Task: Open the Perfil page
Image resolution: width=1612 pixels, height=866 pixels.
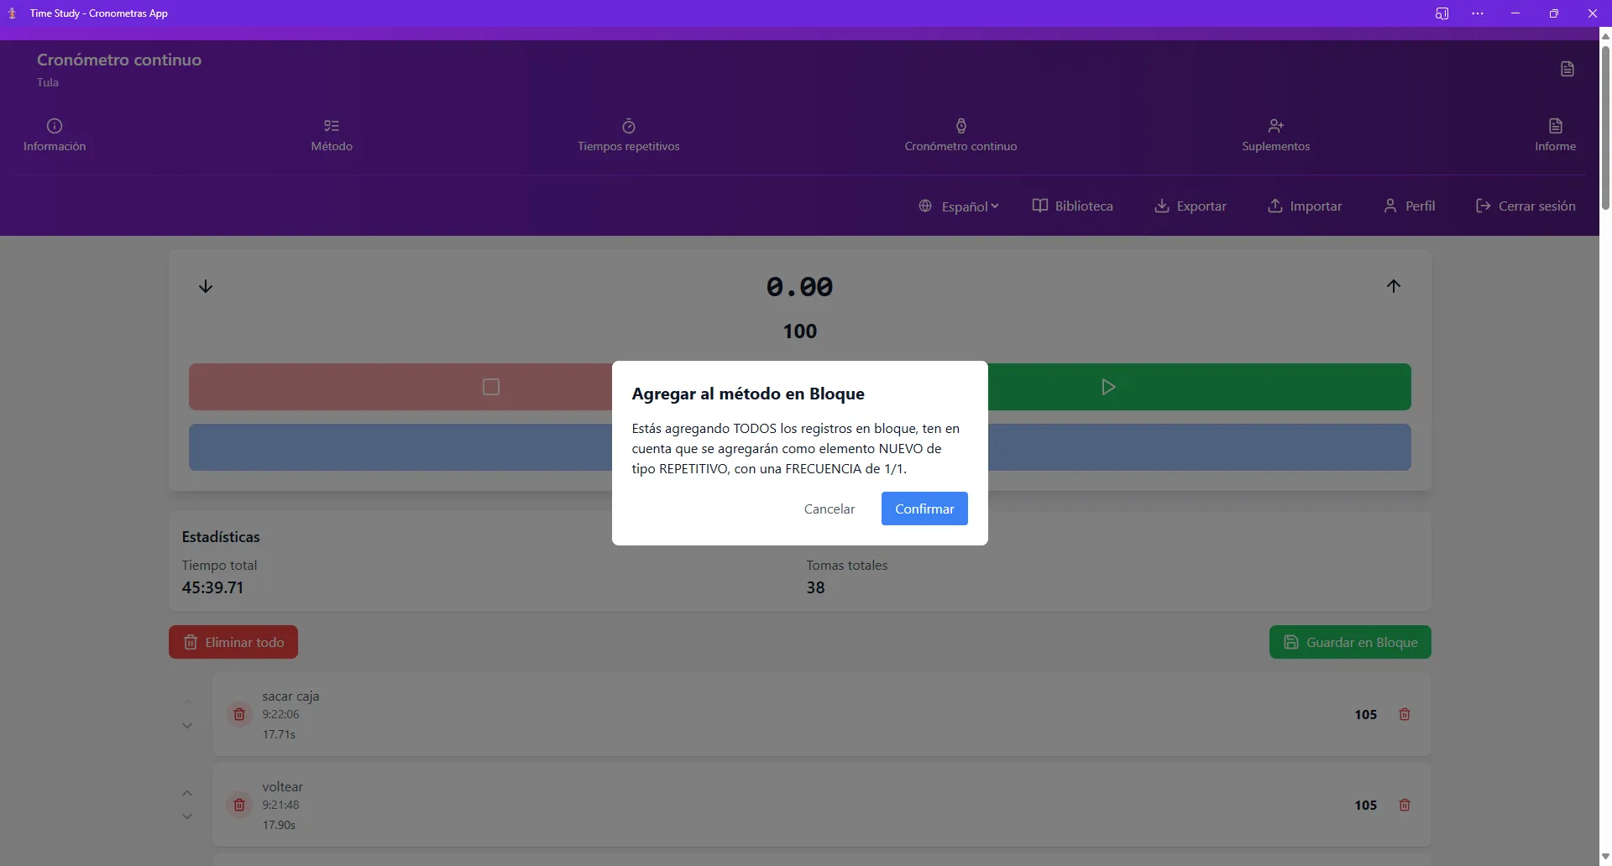Action: [1409, 206]
